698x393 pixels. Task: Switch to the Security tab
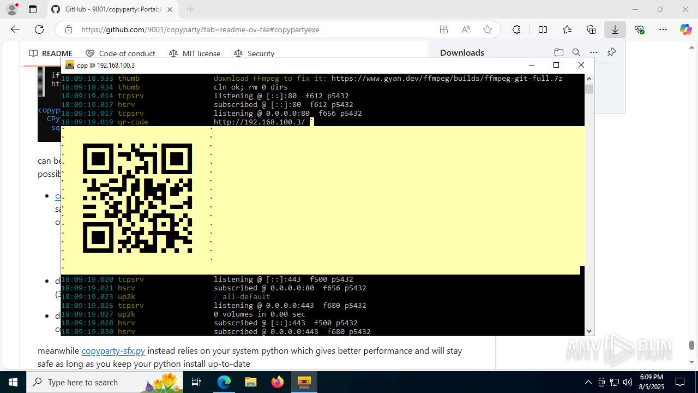[x=254, y=53]
